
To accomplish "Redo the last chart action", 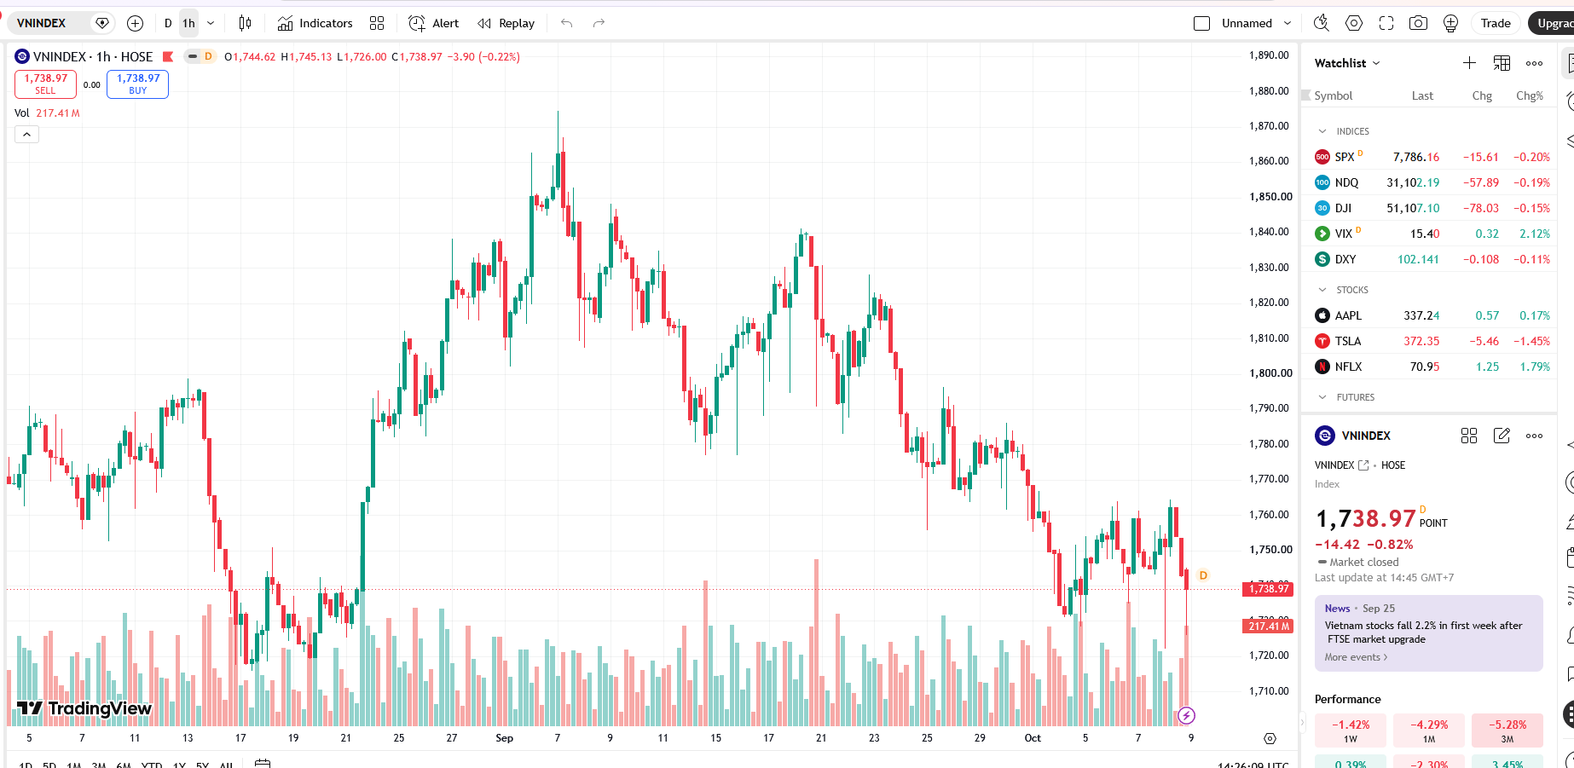I will 599,23.
